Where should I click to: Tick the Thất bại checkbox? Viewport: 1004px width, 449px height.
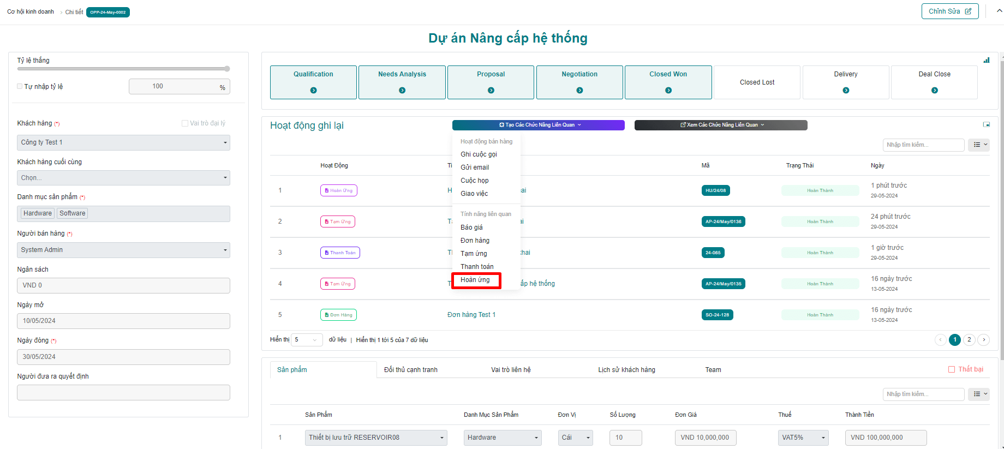pos(952,369)
